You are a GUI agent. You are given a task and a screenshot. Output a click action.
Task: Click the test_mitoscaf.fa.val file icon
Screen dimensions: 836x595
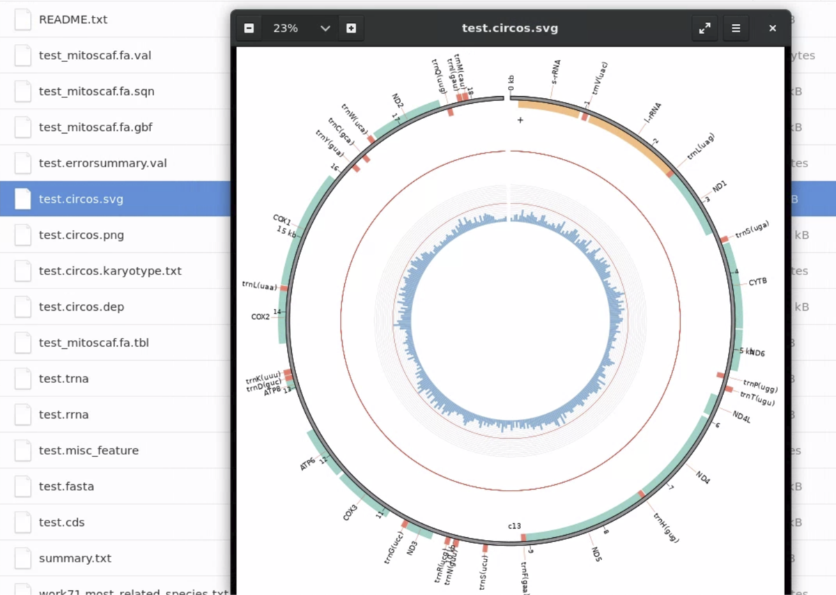[23, 56]
